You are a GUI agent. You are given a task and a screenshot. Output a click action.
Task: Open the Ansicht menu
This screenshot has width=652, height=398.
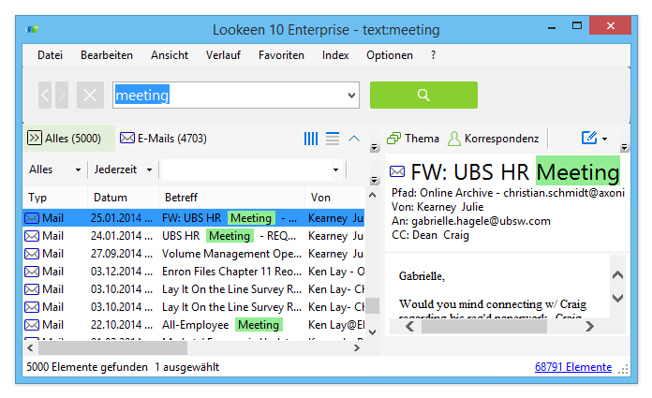click(x=170, y=55)
